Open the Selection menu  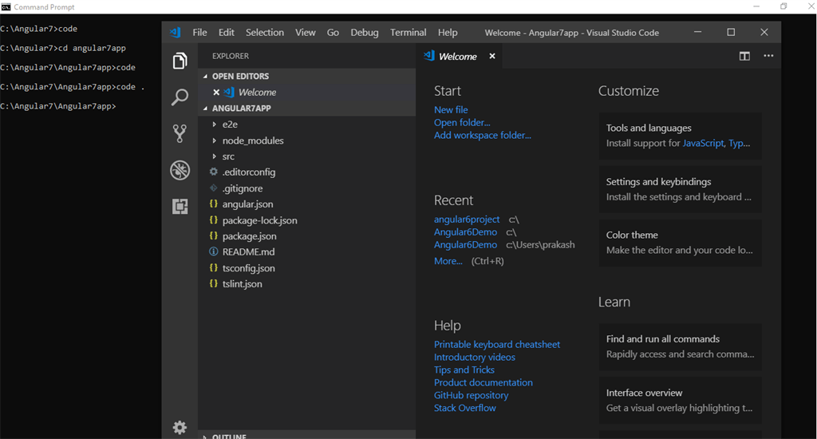[265, 32]
